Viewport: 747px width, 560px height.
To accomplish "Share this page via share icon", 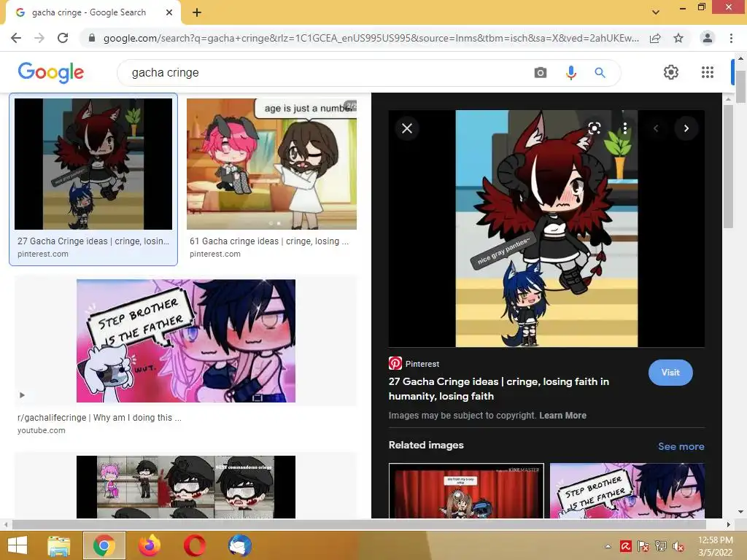I will pyautogui.click(x=655, y=38).
